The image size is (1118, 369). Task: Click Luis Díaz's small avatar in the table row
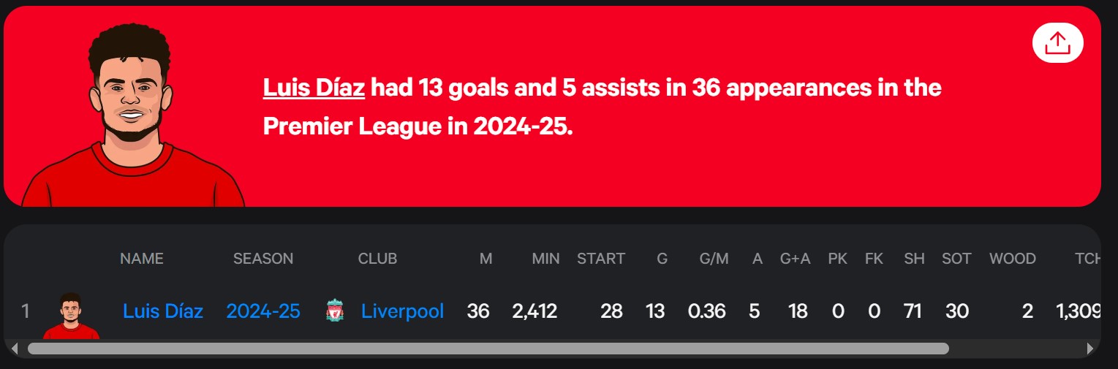[x=71, y=316]
